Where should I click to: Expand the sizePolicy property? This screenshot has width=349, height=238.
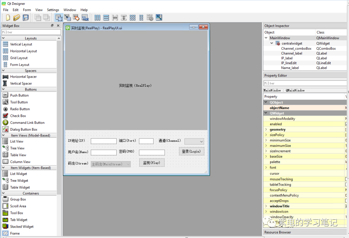coord(266,135)
